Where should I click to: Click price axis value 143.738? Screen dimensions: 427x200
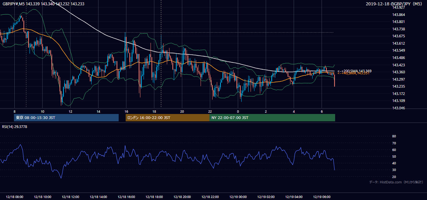pyautogui.click(x=399, y=29)
